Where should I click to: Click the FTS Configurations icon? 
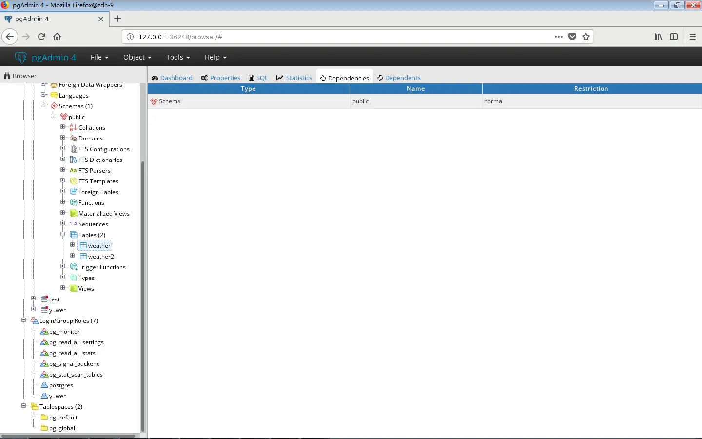74,149
